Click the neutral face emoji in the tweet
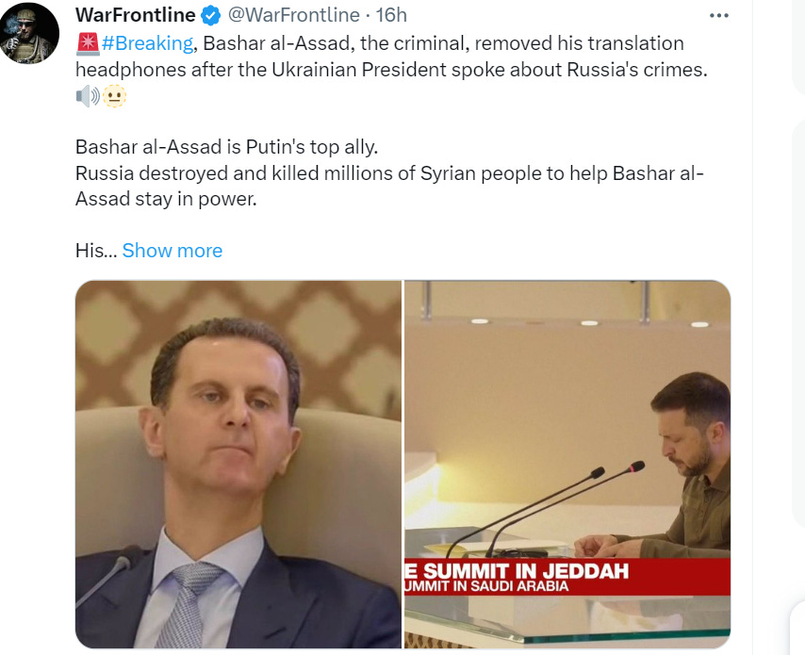The height and width of the screenshot is (655, 805). [x=114, y=96]
